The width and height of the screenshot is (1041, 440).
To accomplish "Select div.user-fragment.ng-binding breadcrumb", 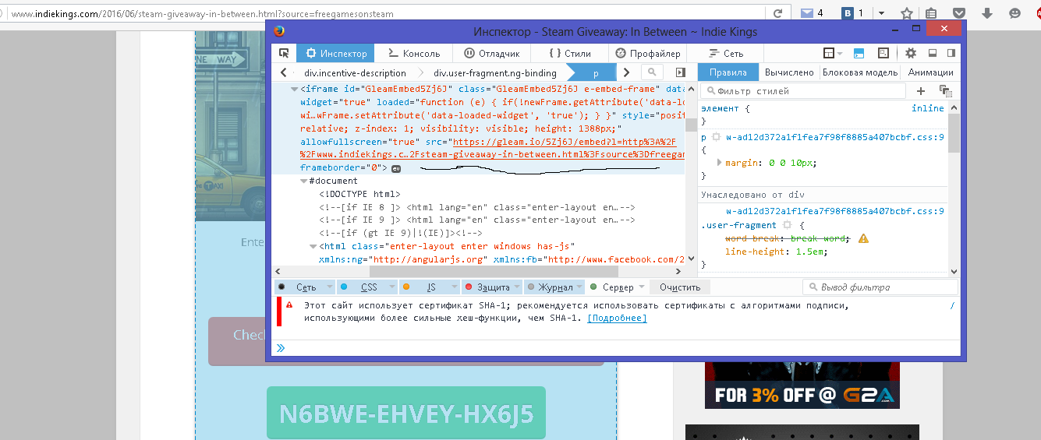I will click(x=496, y=72).
